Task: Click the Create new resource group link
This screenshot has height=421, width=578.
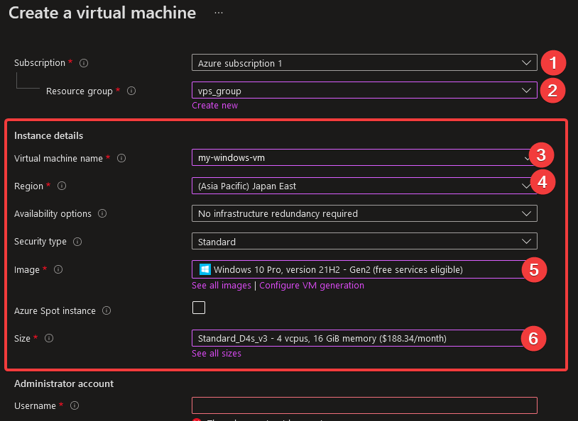Action: [215, 105]
